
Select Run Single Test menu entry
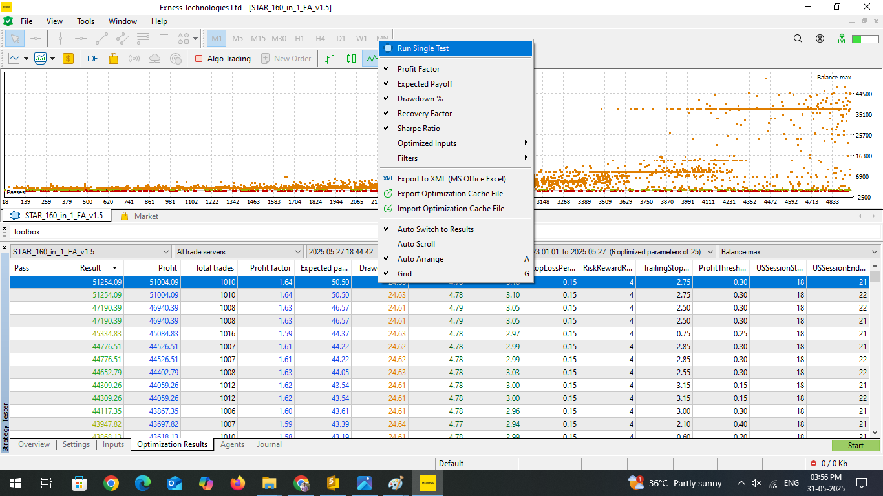tap(423, 48)
